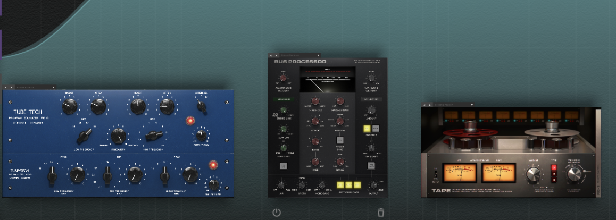Select tape Type A button

[554, 168]
